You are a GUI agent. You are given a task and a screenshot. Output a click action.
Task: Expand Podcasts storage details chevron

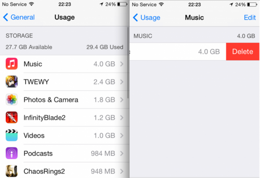pos(122,154)
